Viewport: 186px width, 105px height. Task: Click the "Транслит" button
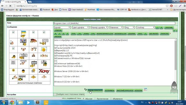coord(164,34)
